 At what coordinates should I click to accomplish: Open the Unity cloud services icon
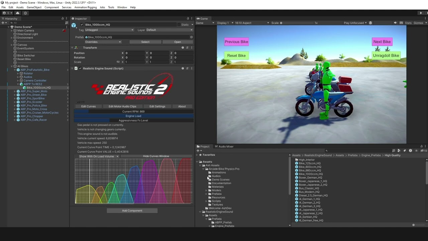point(17,13)
